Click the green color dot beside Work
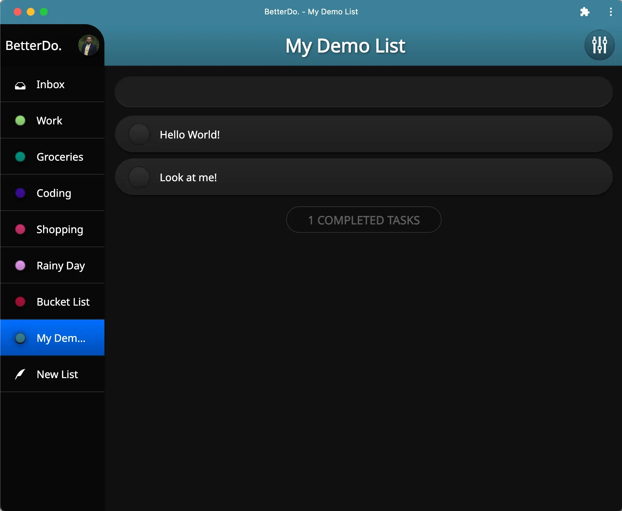Viewport: 622px width, 511px height. click(x=20, y=120)
